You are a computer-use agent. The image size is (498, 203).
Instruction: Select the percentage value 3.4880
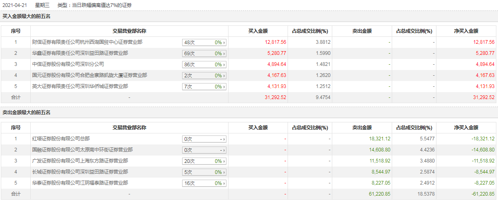pos(427,161)
